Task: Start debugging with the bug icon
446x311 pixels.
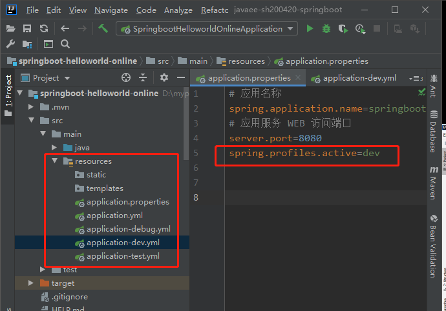Action: (326, 28)
